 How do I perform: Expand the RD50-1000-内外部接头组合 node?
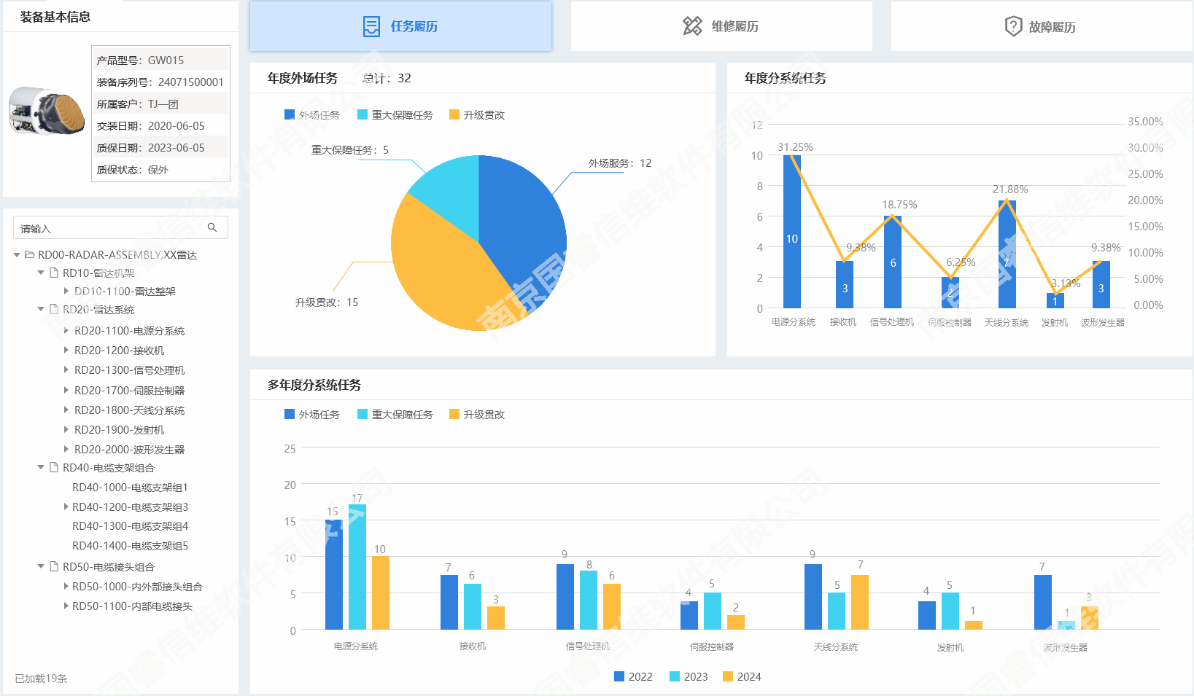pyautogui.click(x=66, y=587)
